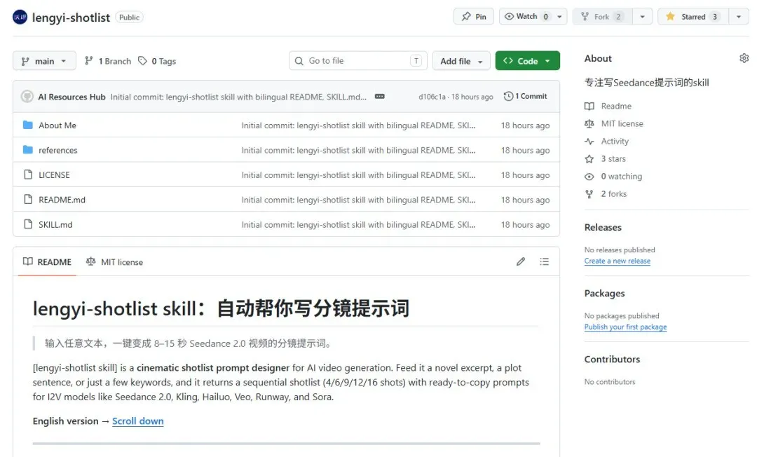Click the star icon beside 3 stars
The image size is (757, 457).
[589, 159]
